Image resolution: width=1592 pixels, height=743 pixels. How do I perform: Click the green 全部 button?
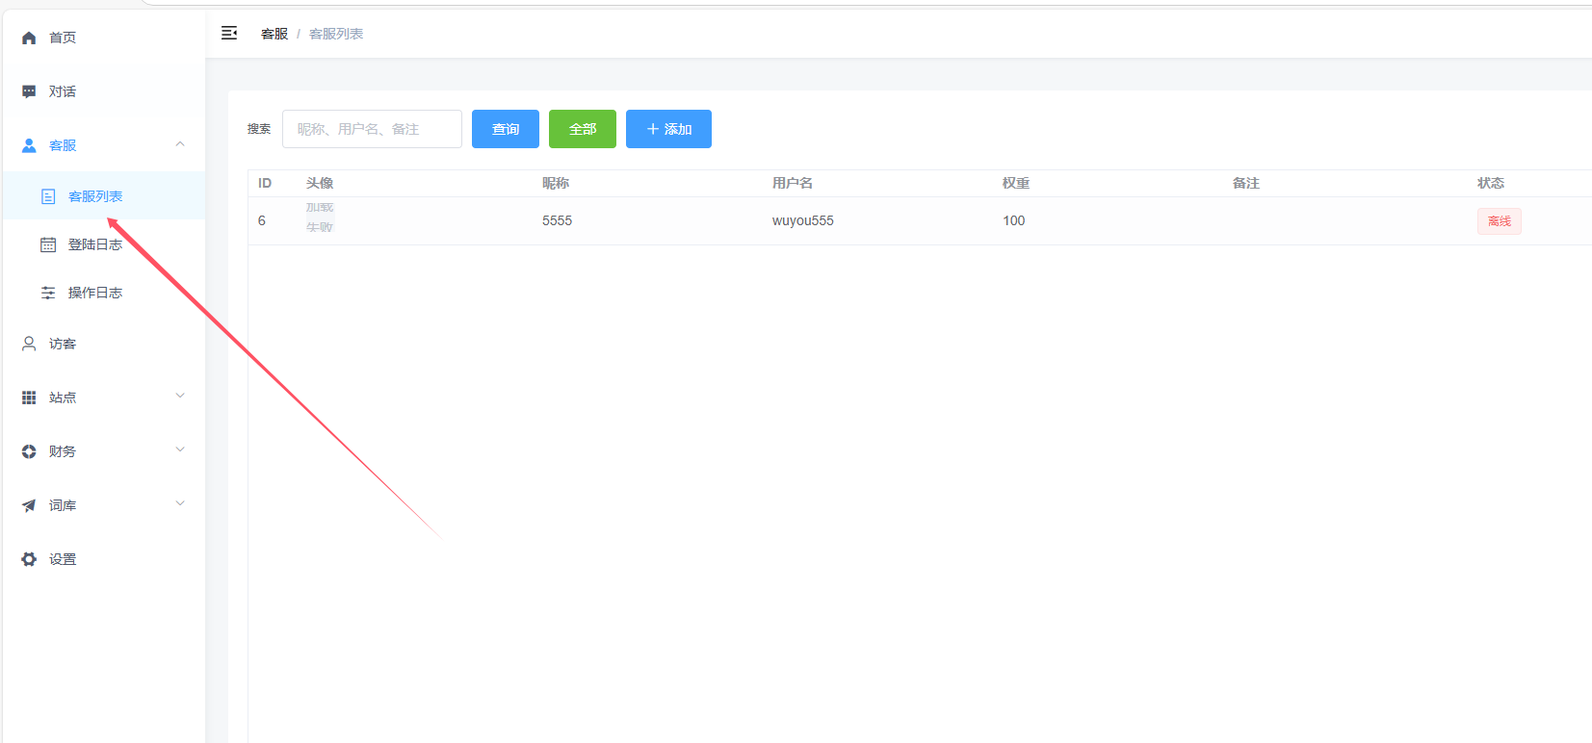tap(583, 129)
